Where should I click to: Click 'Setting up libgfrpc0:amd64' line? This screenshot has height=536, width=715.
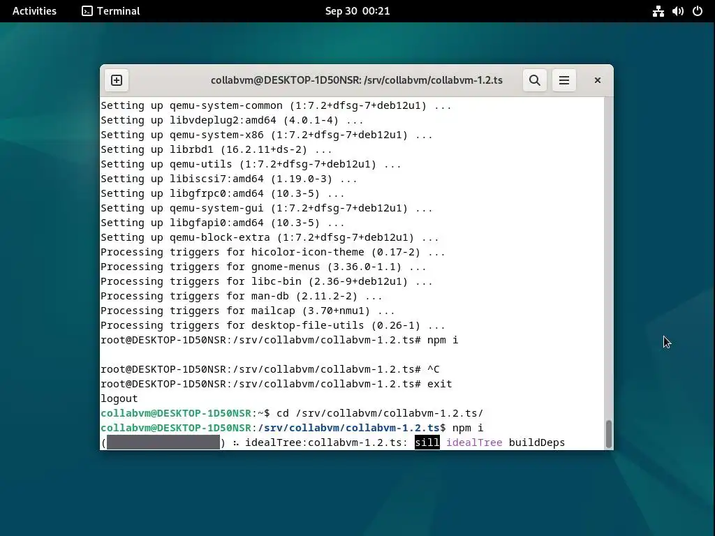pyautogui.click(x=223, y=193)
